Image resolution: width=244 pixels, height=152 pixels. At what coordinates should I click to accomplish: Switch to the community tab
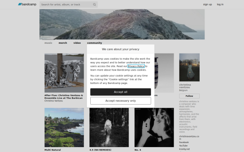pos(94,43)
